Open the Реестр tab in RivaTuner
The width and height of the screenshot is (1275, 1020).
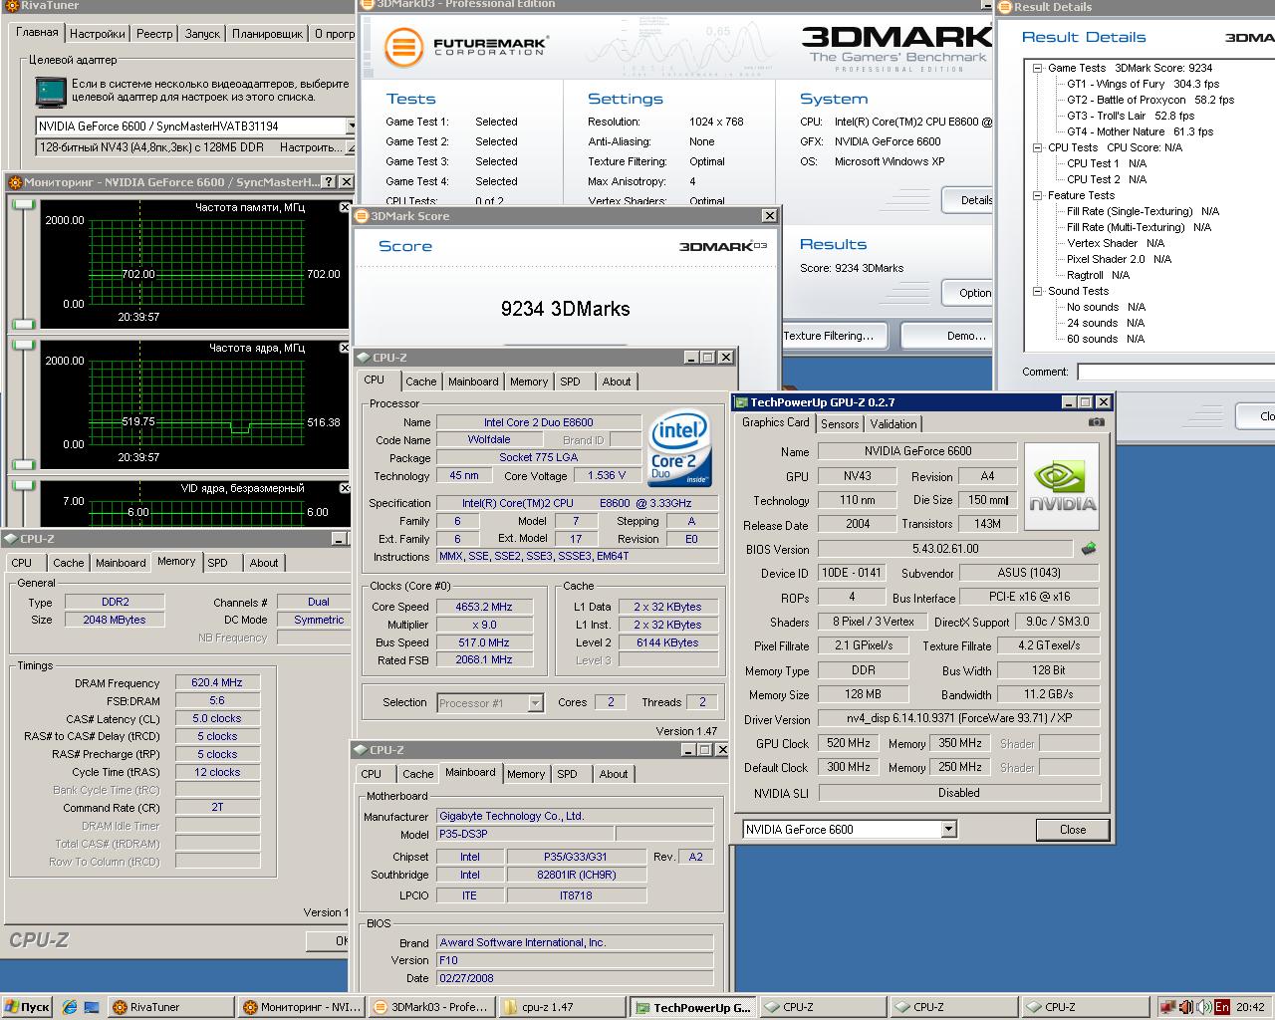pos(154,34)
